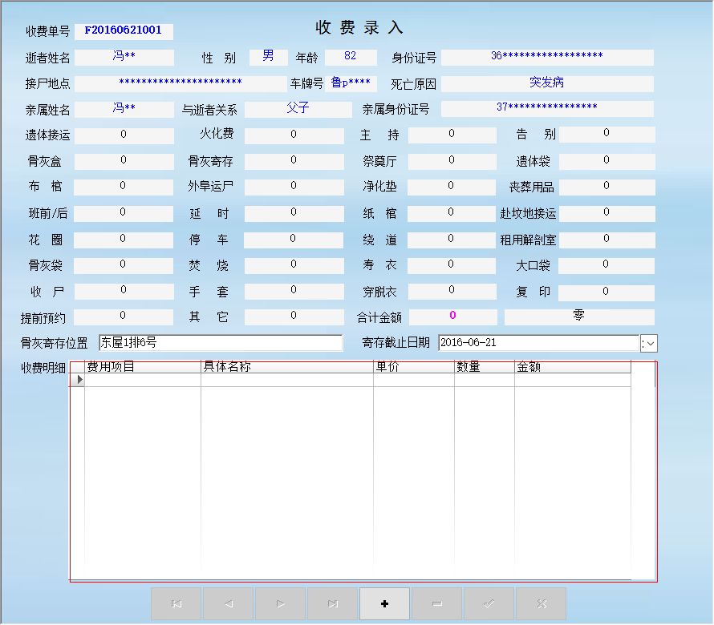Click the 金额 column header

click(x=573, y=367)
